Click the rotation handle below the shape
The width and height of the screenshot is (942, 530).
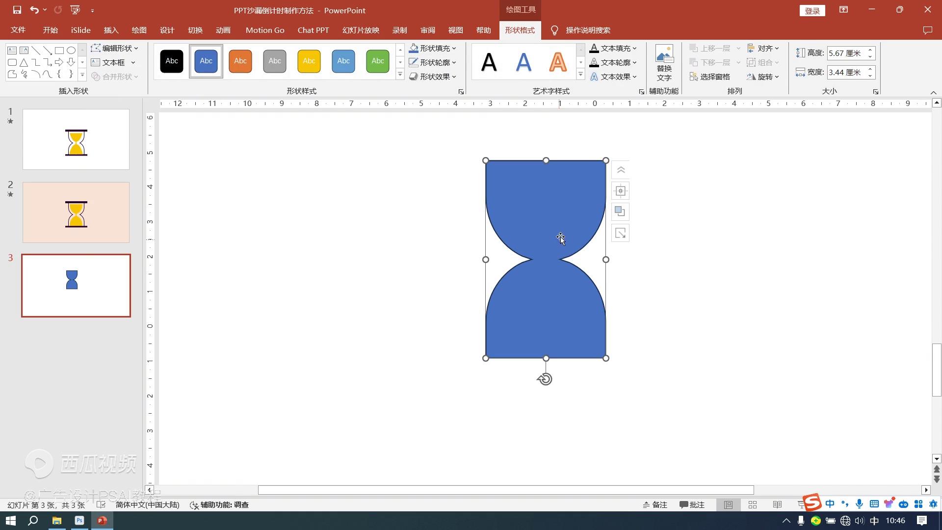(545, 379)
